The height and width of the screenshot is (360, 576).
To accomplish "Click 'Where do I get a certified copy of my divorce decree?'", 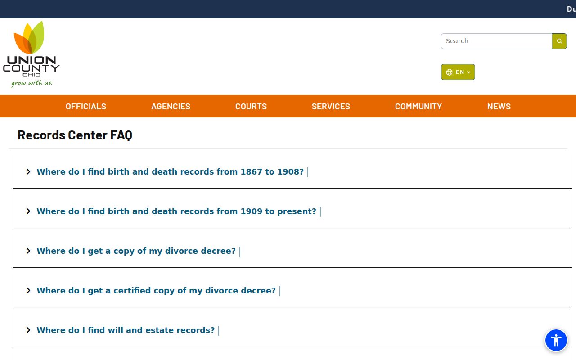I will tap(156, 291).
